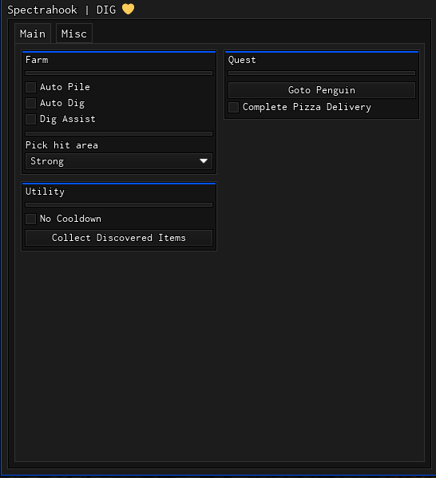Click the yellow heart icon in title
Image resolution: width=436 pixels, height=478 pixels.
(x=128, y=9)
